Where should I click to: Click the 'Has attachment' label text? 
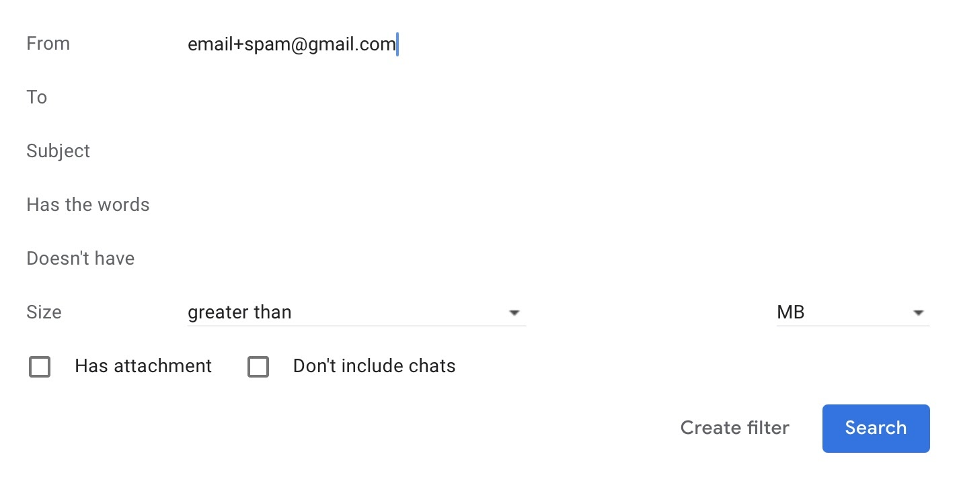143,366
